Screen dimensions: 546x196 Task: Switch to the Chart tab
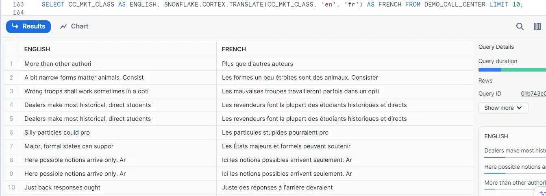click(x=74, y=26)
